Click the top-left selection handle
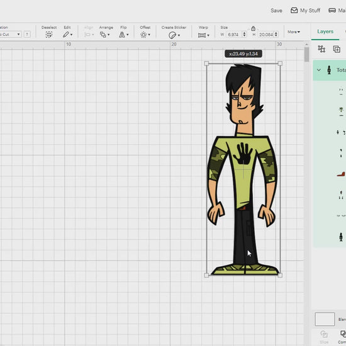The height and width of the screenshot is (346, 346). (x=206, y=64)
